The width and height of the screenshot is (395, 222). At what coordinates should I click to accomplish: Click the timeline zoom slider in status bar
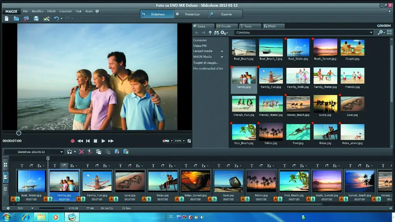coord(51,208)
